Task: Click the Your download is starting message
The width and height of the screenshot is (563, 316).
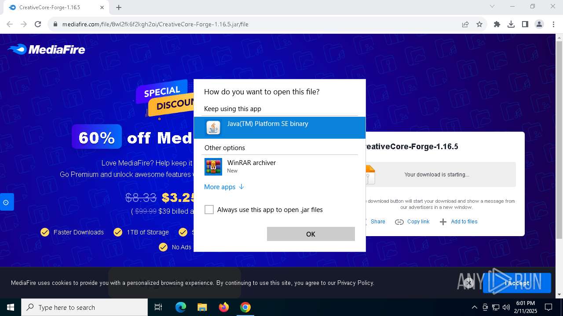Action: (437, 175)
